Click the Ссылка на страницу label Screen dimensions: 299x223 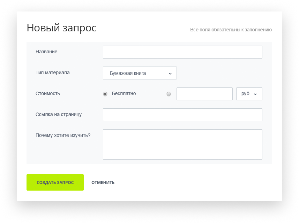[x=59, y=114]
